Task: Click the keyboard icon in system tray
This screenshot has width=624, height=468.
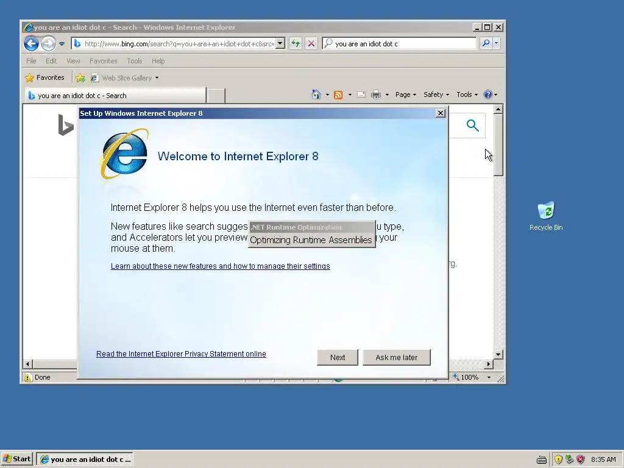Action: click(542, 459)
